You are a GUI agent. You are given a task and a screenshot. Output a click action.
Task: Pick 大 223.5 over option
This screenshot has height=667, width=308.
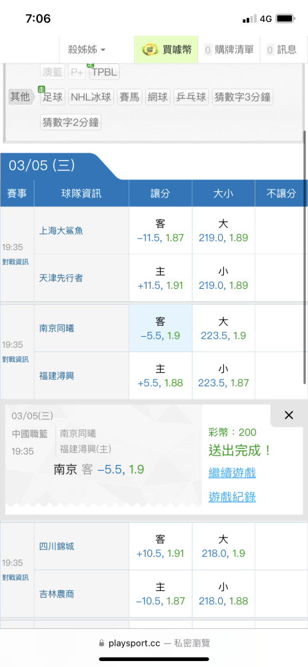223,328
